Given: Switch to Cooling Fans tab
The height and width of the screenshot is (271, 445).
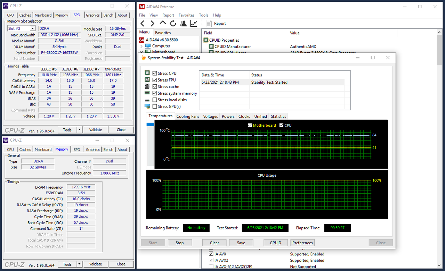Looking at the screenshot, I should click(188, 116).
